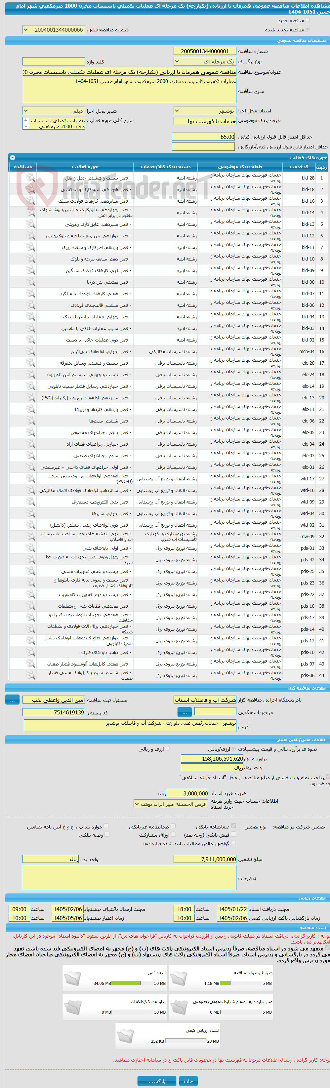
Task: Click the طبقه بندی موضوعی column header
Action: pos(240,167)
